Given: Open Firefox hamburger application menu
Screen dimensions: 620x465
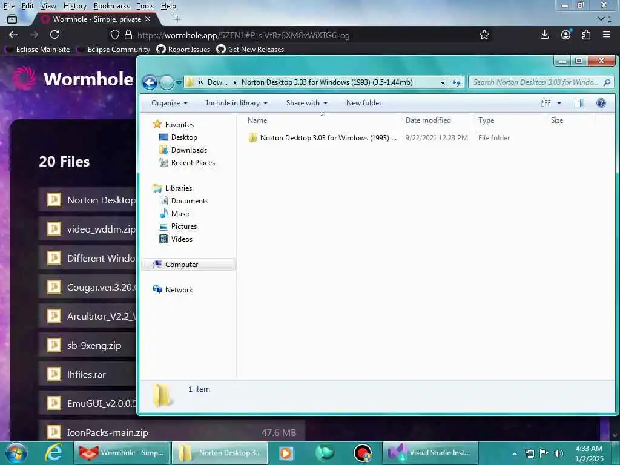Looking at the screenshot, I should coord(607,35).
